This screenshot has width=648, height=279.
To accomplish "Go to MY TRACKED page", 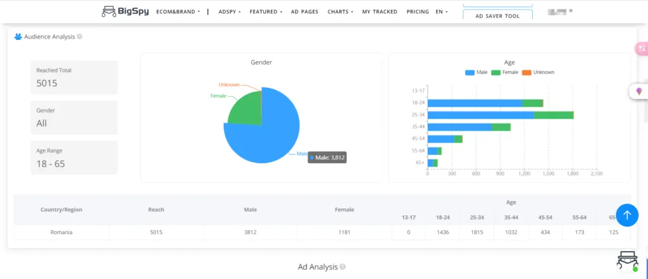I will 380,11.
